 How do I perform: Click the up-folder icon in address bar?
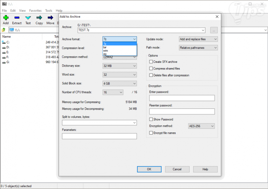coord(4,30)
